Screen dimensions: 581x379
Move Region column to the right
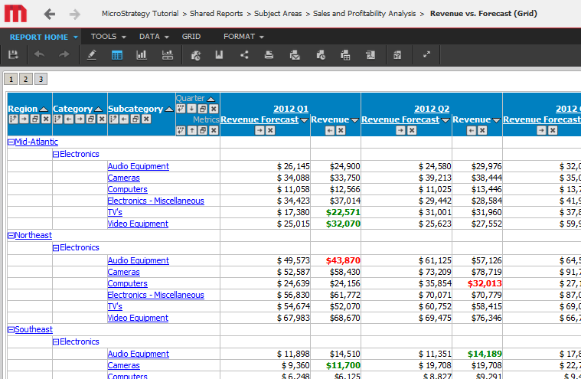(24, 119)
